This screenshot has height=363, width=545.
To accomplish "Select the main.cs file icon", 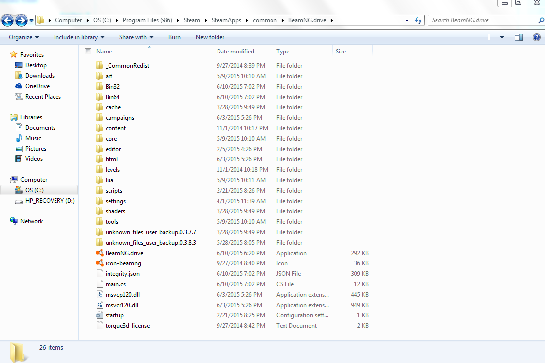I will 100,284.
